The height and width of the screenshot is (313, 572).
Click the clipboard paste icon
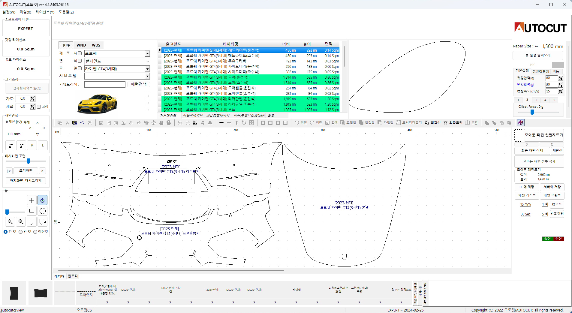pos(75,123)
